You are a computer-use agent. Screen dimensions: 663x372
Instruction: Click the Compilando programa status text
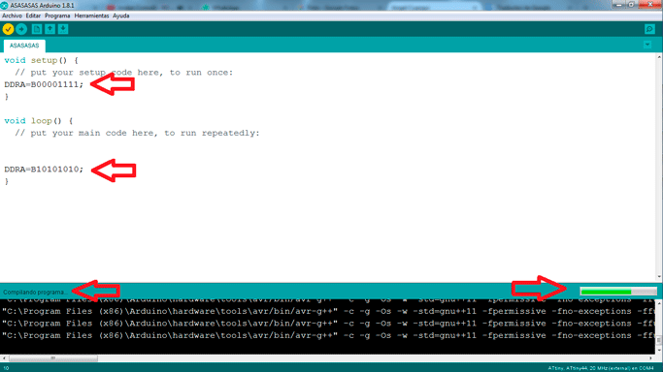tap(35, 292)
